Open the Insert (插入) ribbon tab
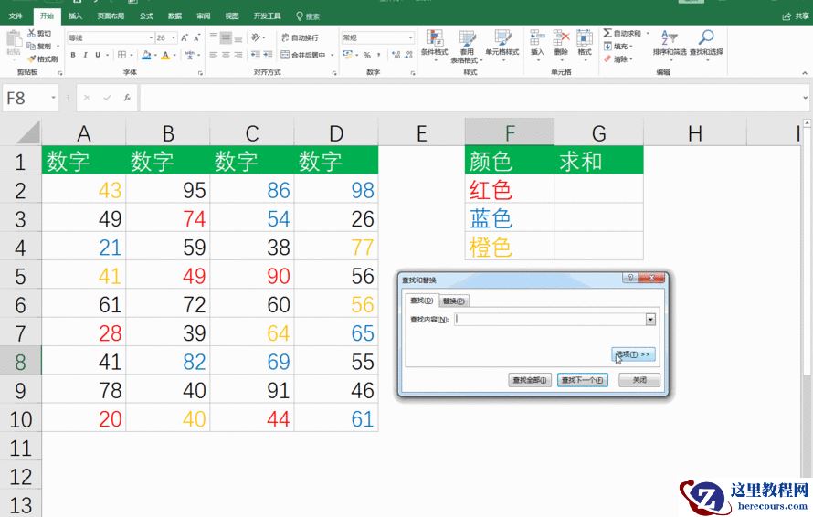The image size is (813, 517). tap(75, 16)
